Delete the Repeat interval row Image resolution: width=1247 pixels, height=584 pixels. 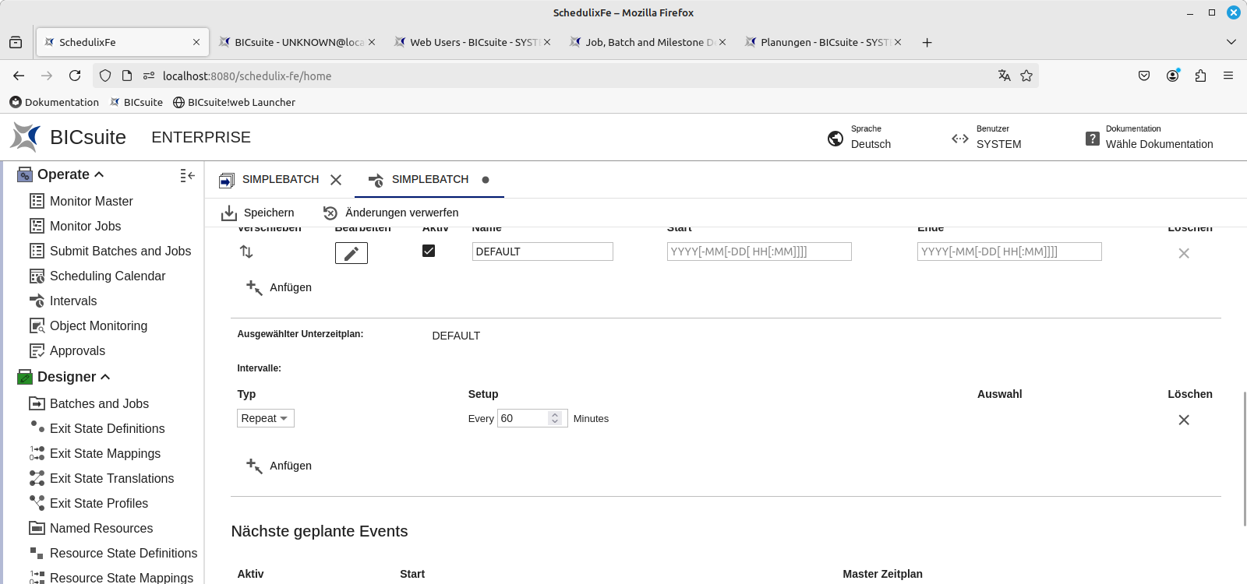click(x=1183, y=420)
